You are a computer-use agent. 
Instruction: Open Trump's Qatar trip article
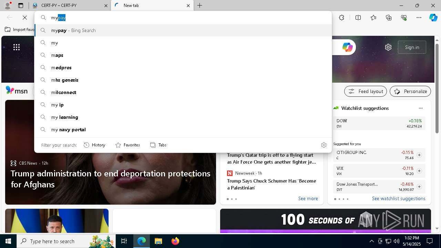click(x=271, y=158)
